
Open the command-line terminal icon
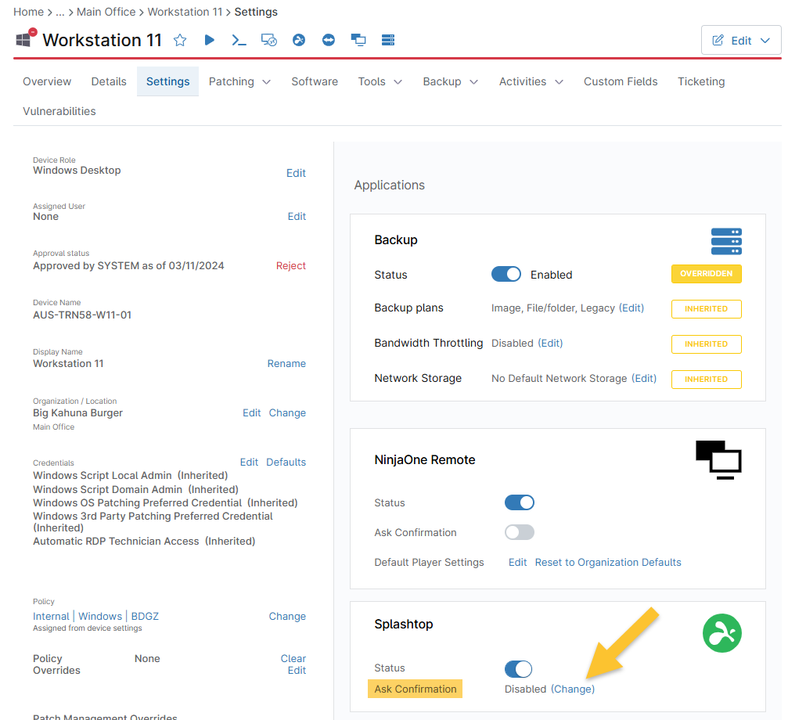coord(239,40)
